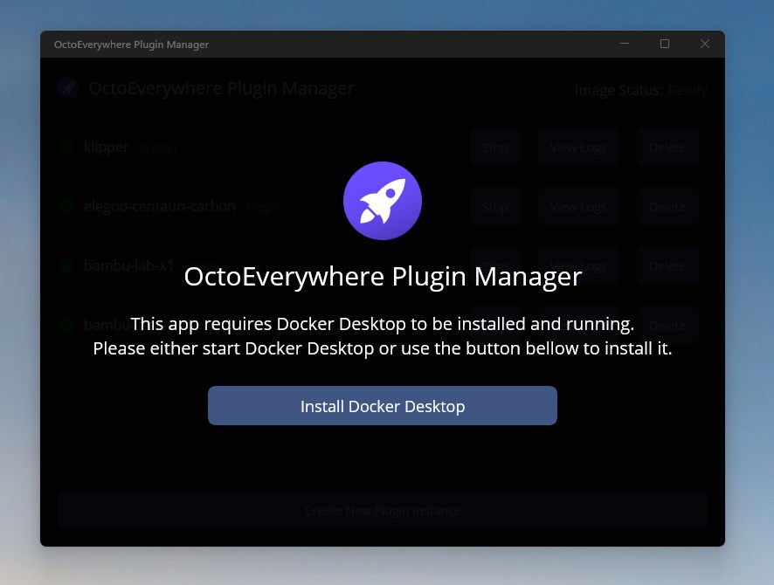Click elegoo-centauri-carbon's green status indicator

67,207
